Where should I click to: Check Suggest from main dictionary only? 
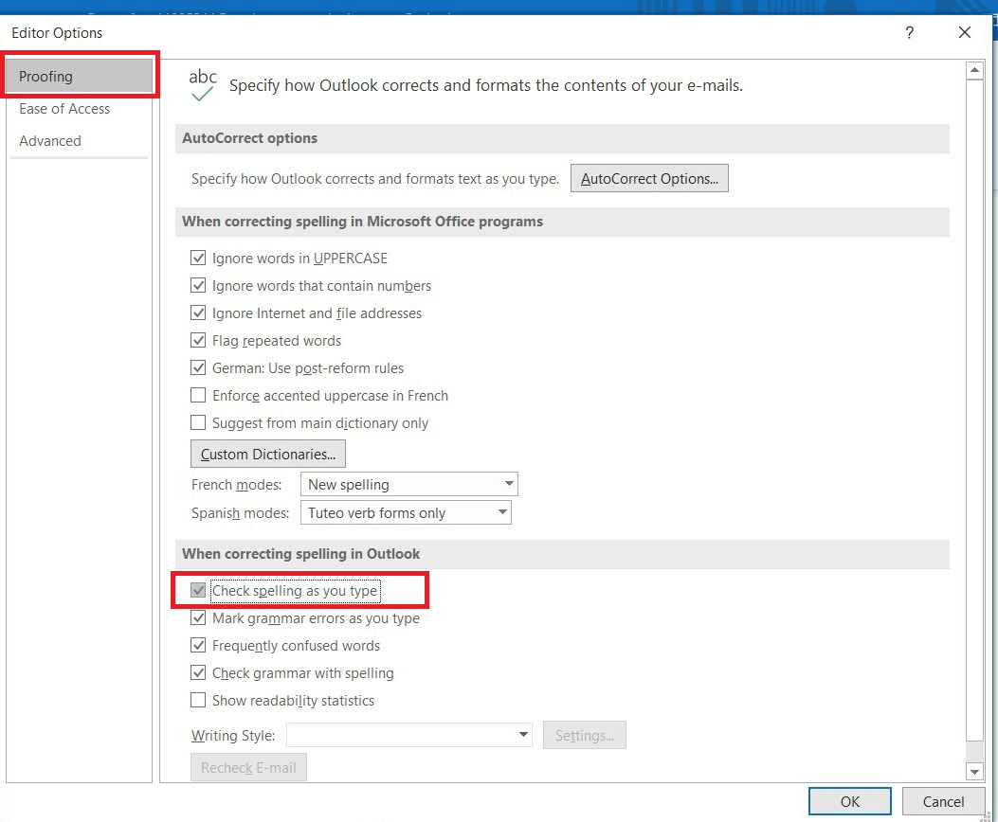[x=198, y=422]
